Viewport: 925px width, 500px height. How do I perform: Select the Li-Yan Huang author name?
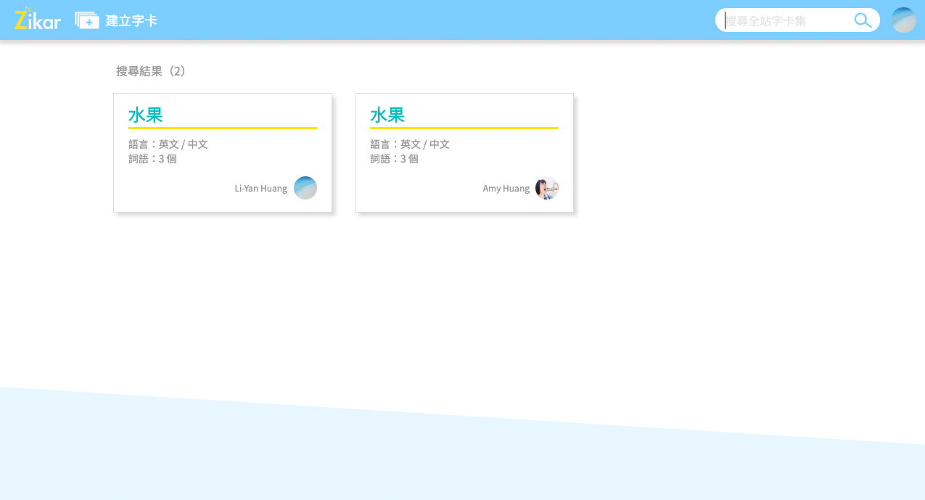click(x=261, y=189)
